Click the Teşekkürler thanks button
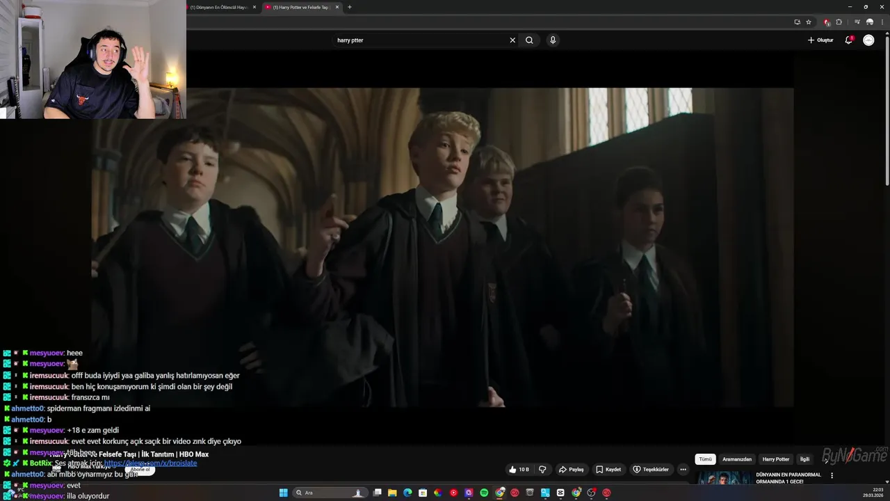Image resolution: width=890 pixels, height=501 pixels. click(650, 470)
